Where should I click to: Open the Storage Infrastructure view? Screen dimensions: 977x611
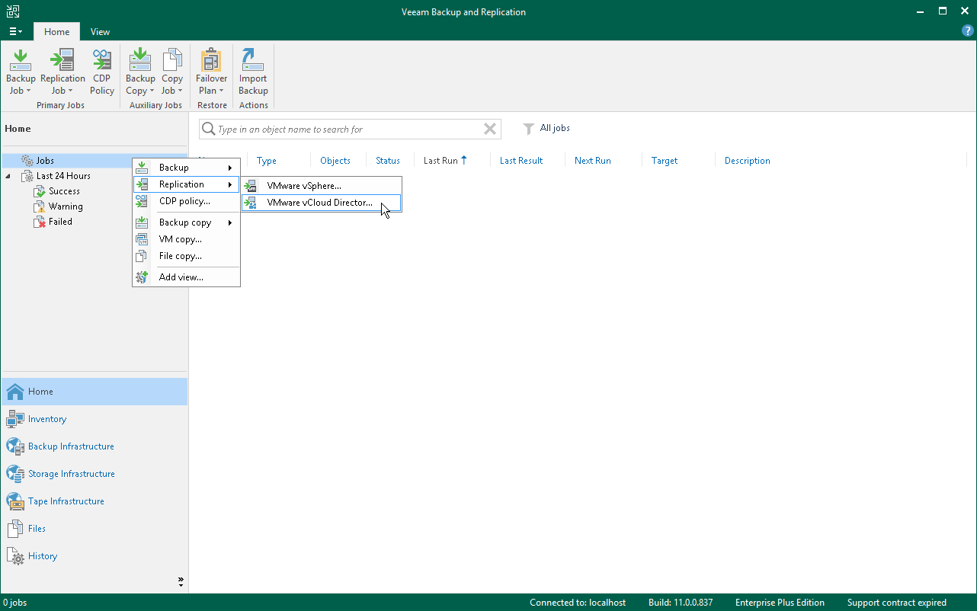94,474
